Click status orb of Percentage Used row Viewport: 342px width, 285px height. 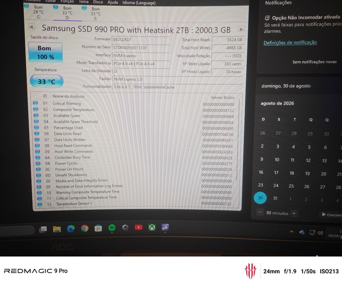click(x=37, y=127)
